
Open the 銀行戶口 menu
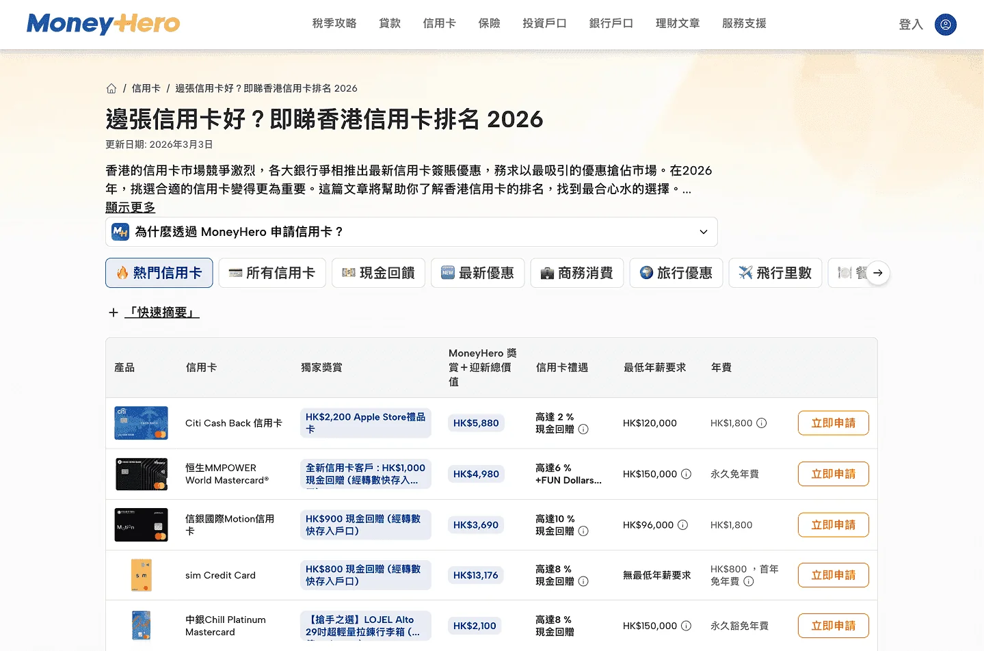pyautogui.click(x=611, y=24)
